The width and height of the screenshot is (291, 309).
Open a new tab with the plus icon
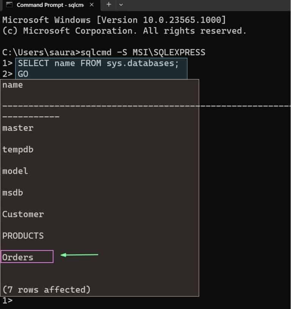pos(108,5)
